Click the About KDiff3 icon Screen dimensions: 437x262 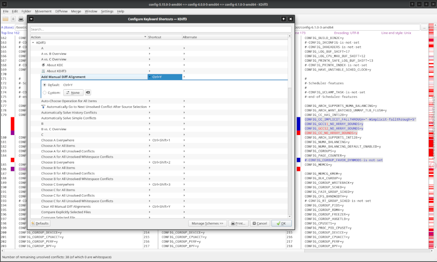tap(43, 71)
